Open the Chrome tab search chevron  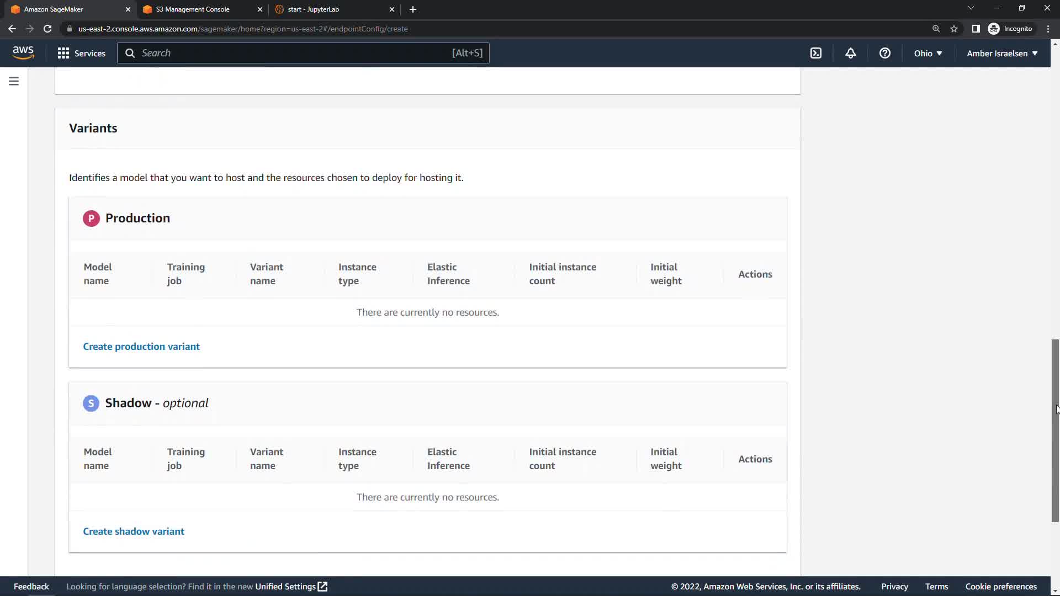[971, 8]
